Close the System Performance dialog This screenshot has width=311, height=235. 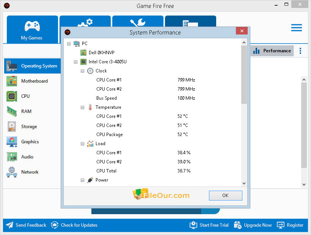(x=242, y=31)
